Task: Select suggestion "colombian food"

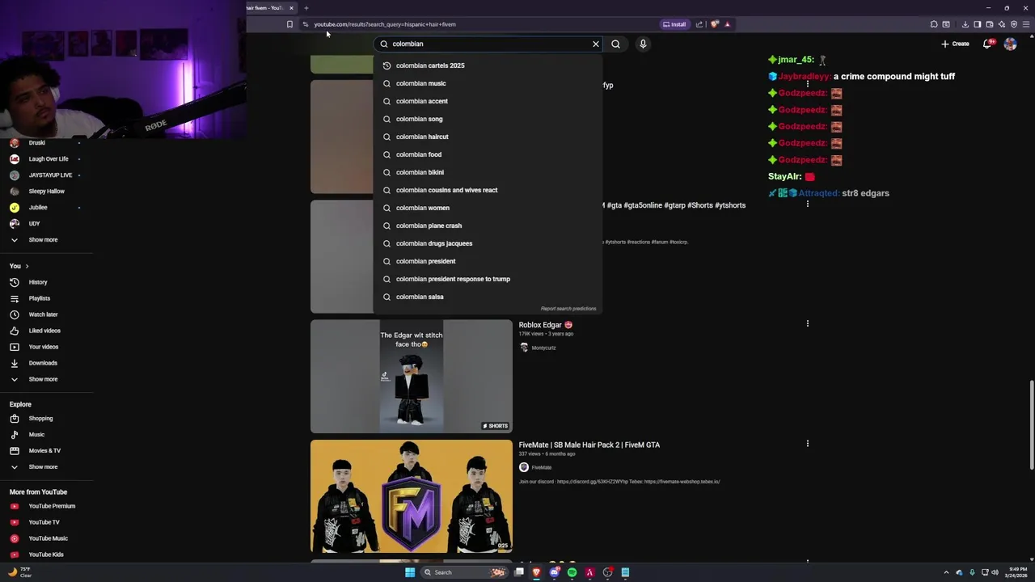Action: click(x=488, y=154)
